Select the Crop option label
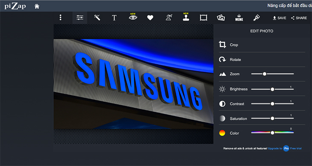 point(234,45)
